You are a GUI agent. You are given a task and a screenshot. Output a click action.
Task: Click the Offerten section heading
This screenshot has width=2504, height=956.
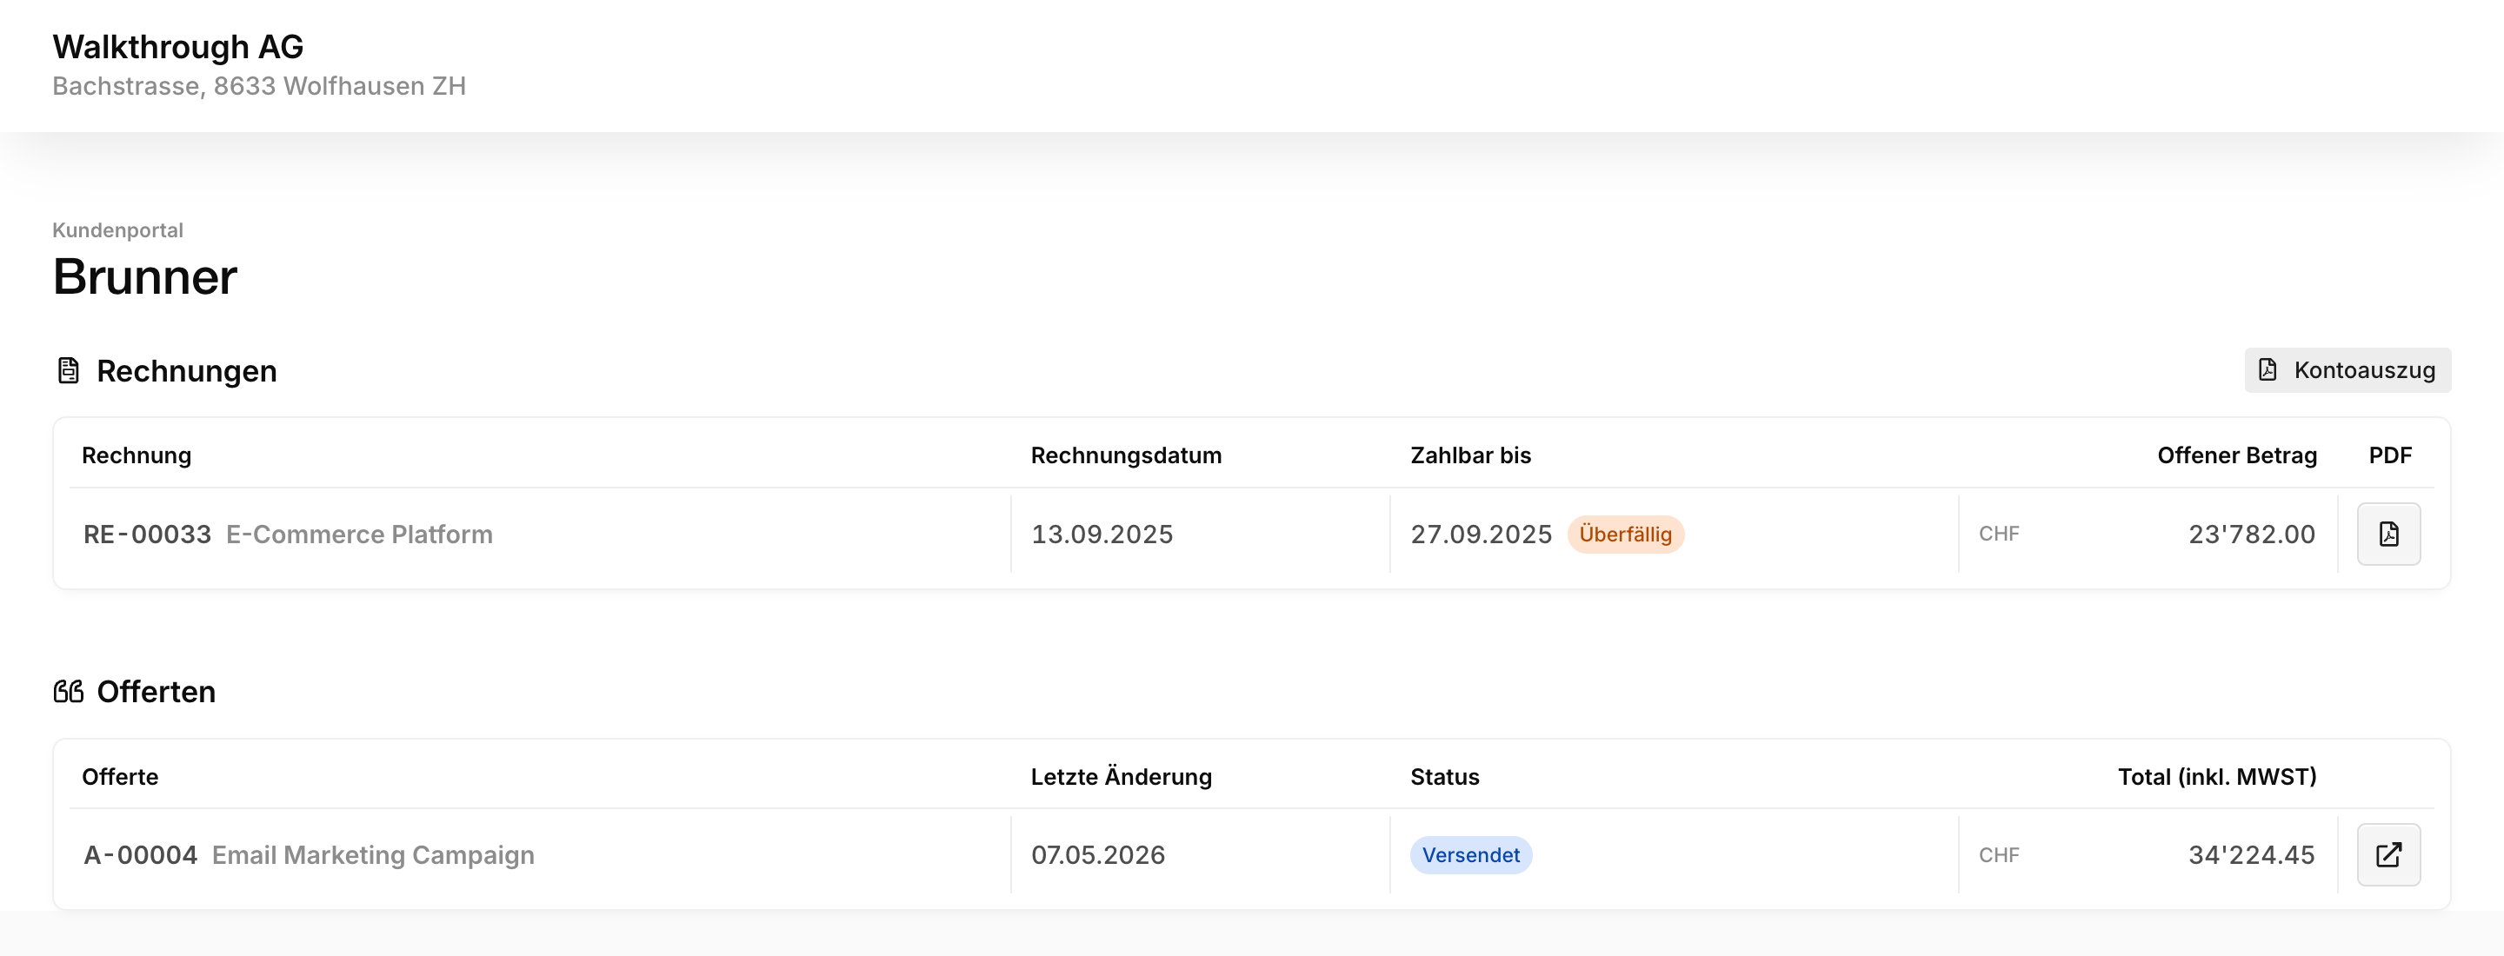pyautogui.click(x=156, y=692)
